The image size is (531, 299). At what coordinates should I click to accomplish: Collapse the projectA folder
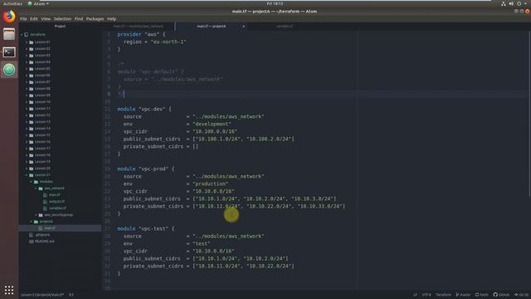point(32,222)
